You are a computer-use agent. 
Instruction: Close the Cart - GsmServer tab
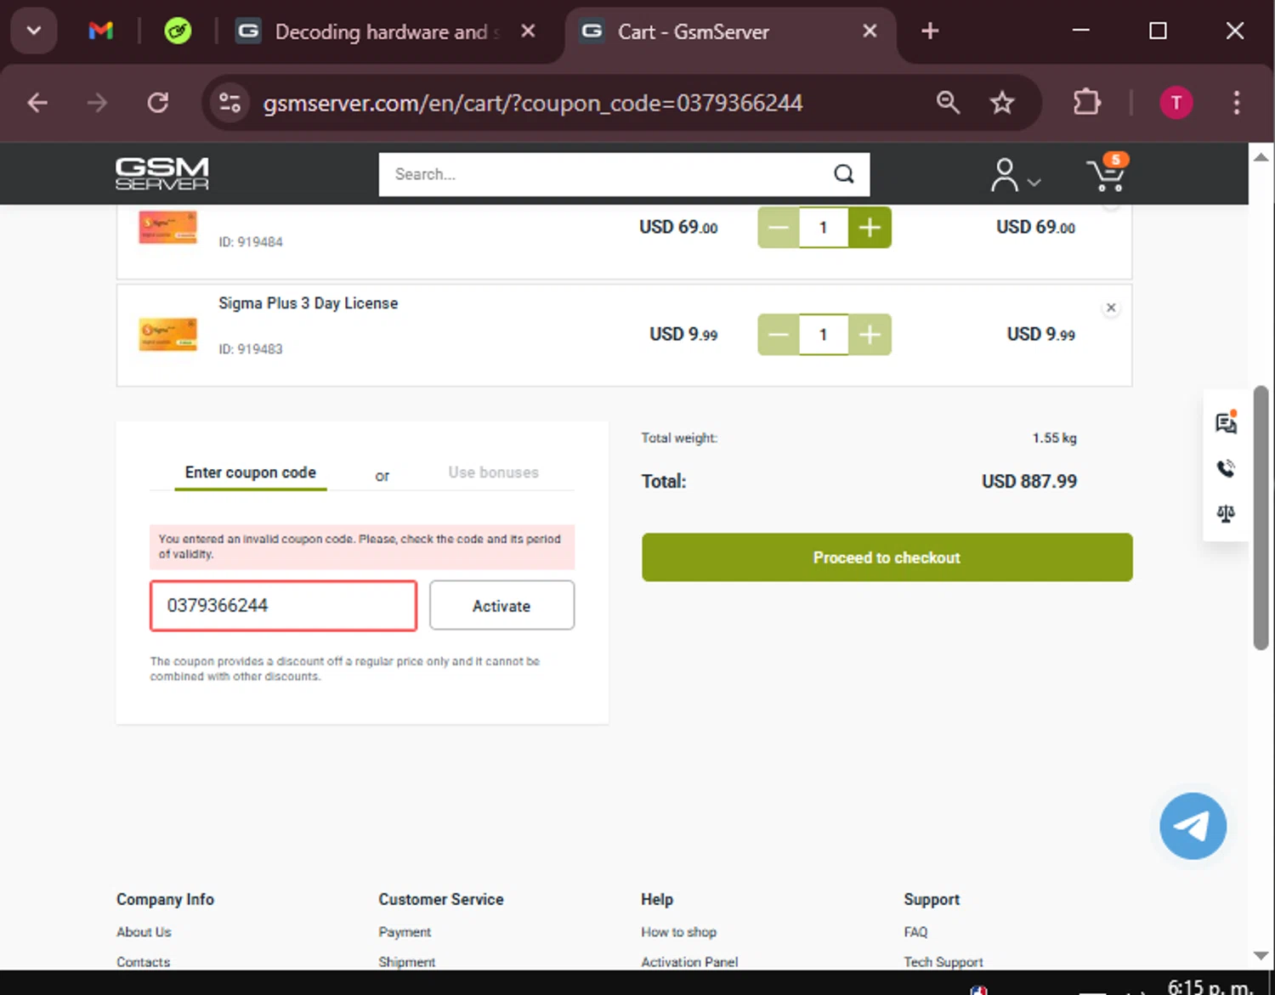coord(870,31)
